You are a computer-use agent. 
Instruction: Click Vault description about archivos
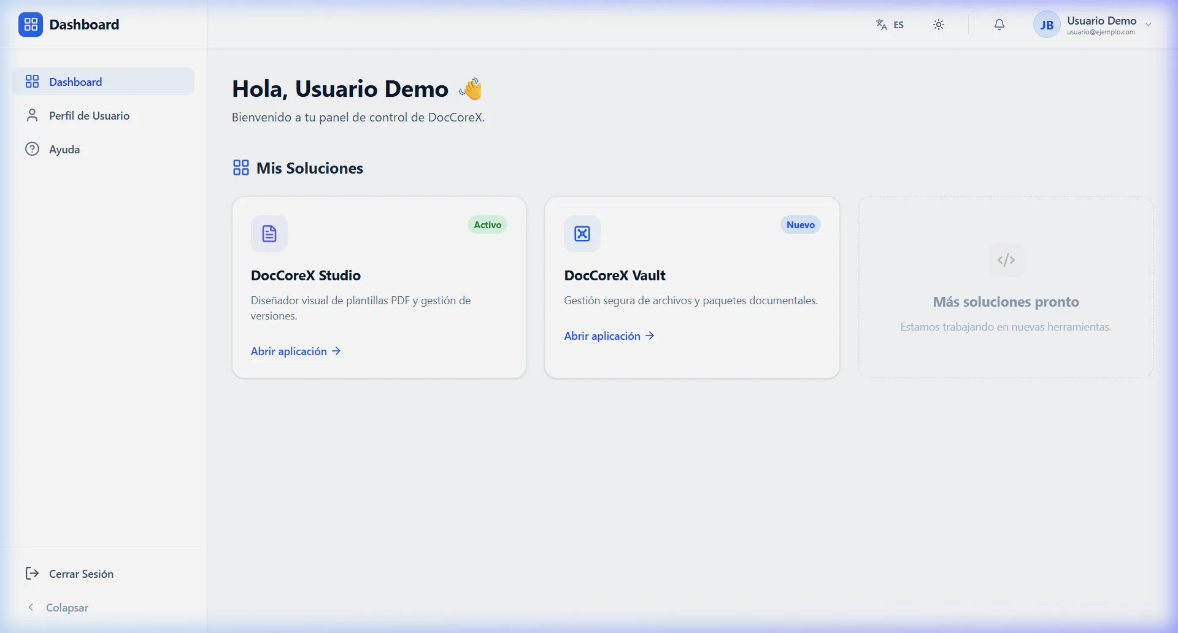[691, 301]
